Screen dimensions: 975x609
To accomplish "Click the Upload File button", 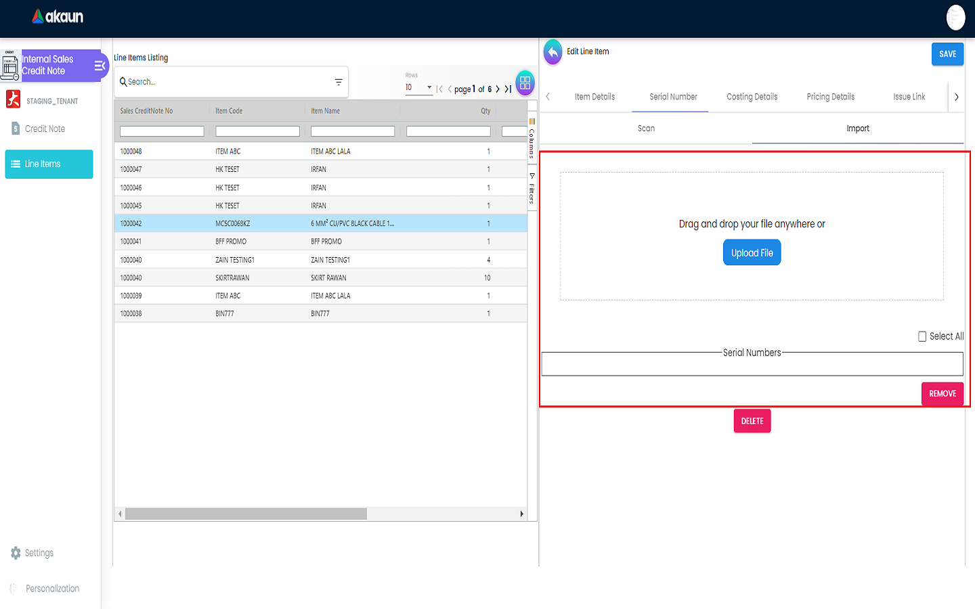I will tap(752, 253).
